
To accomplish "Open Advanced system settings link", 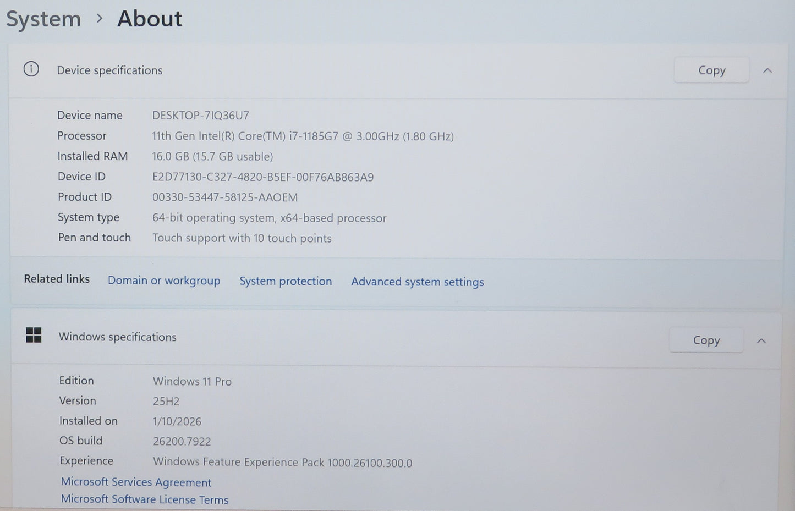I will point(418,282).
